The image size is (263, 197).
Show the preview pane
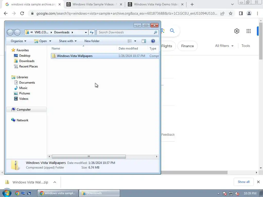point(144,41)
